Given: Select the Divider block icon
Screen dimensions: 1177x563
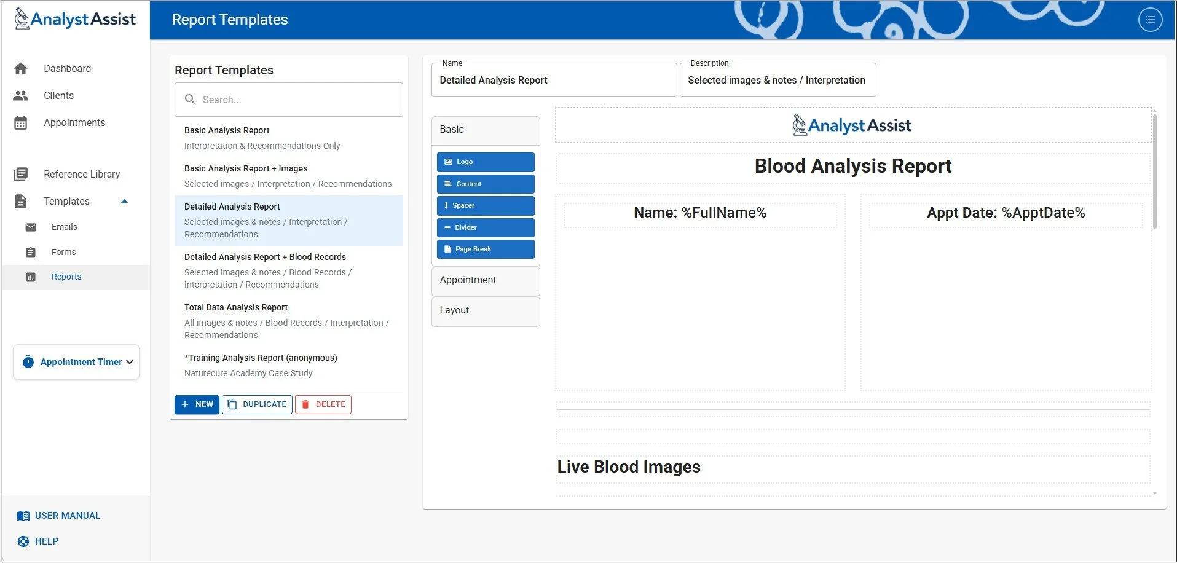Looking at the screenshot, I should click(447, 227).
